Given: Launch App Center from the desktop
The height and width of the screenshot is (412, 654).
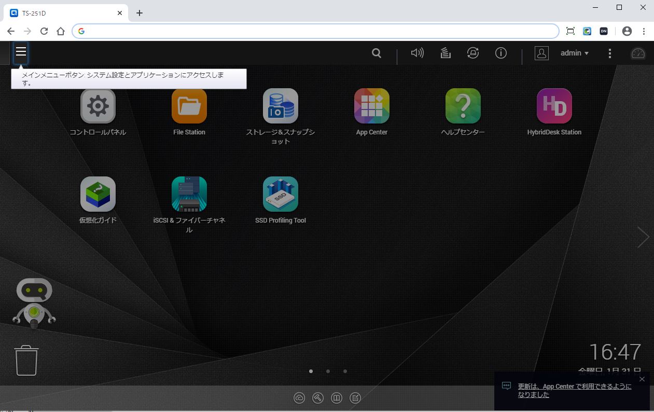Looking at the screenshot, I should (372, 106).
